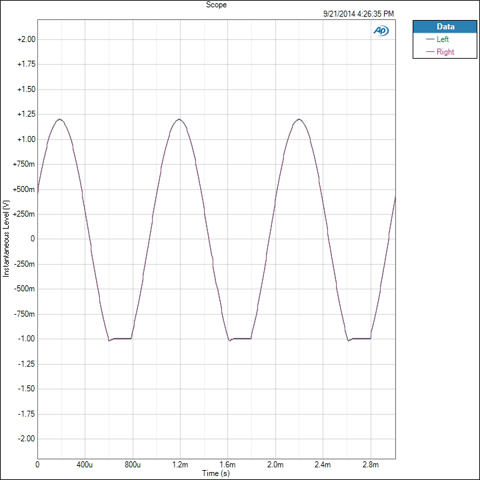Click the 800u X-axis tick label
Image resolution: width=480 pixels, height=480 pixels.
click(133, 465)
